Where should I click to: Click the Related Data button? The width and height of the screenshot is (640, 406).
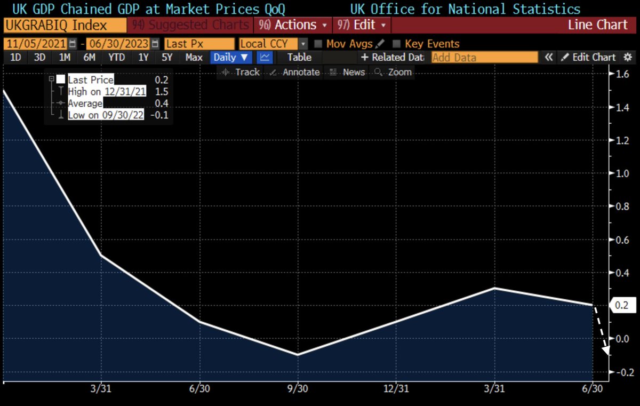pos(393,57)
